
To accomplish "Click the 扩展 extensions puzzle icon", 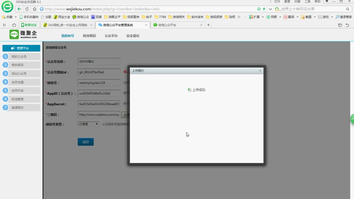I will click(x=251, y=17).
